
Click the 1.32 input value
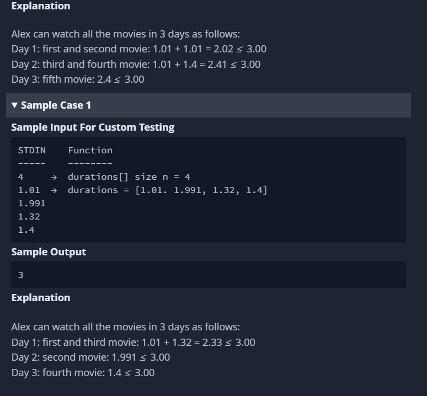(29, 217)
